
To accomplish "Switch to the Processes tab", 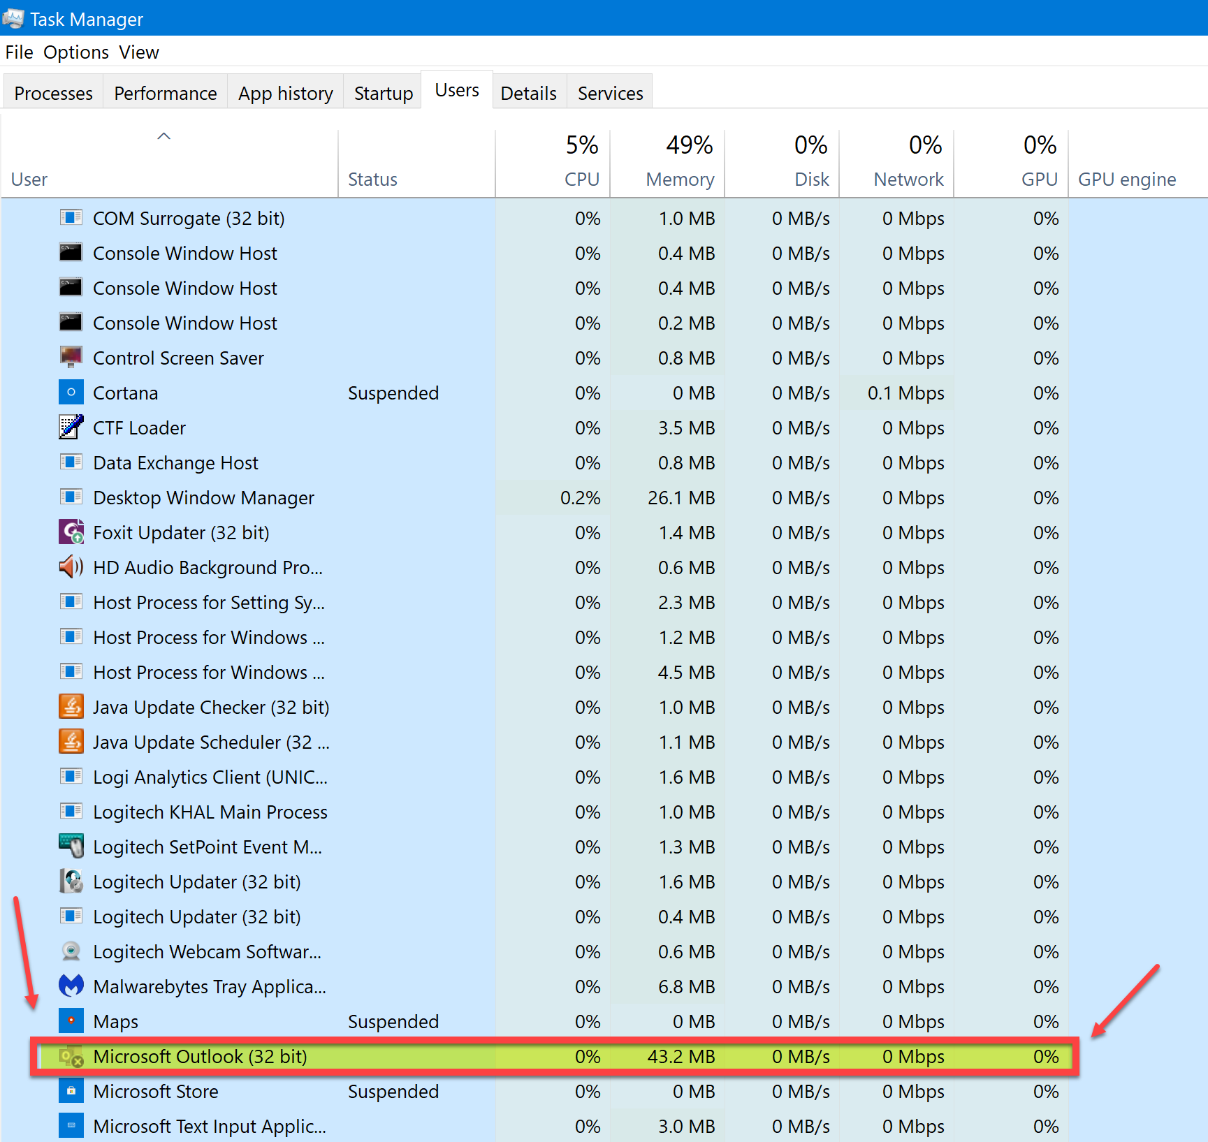I will point(54,93).
